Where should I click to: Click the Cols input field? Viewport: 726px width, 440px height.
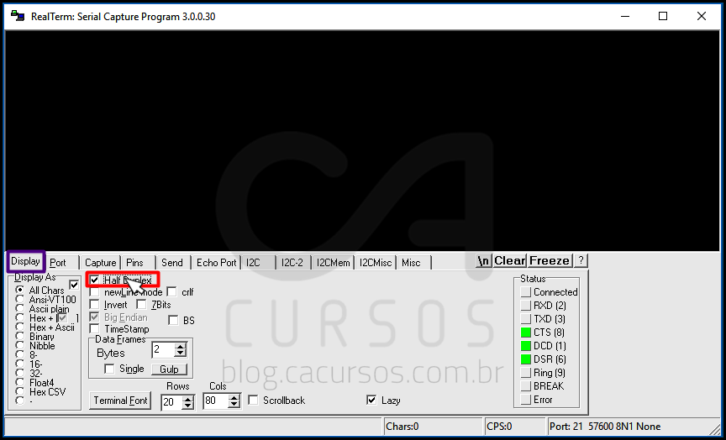216,401
